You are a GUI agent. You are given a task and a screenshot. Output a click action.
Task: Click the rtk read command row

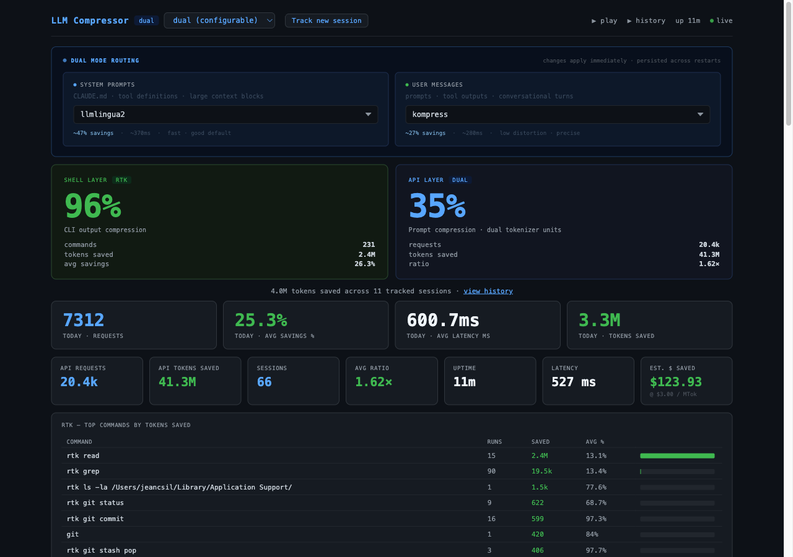click(392, 456)
